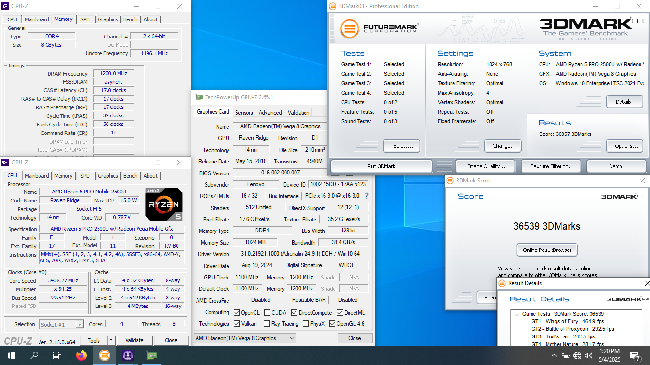The width and height of the screenshot is (650, 365).
Task: Open the network globe tray icon
Action: 577,355
